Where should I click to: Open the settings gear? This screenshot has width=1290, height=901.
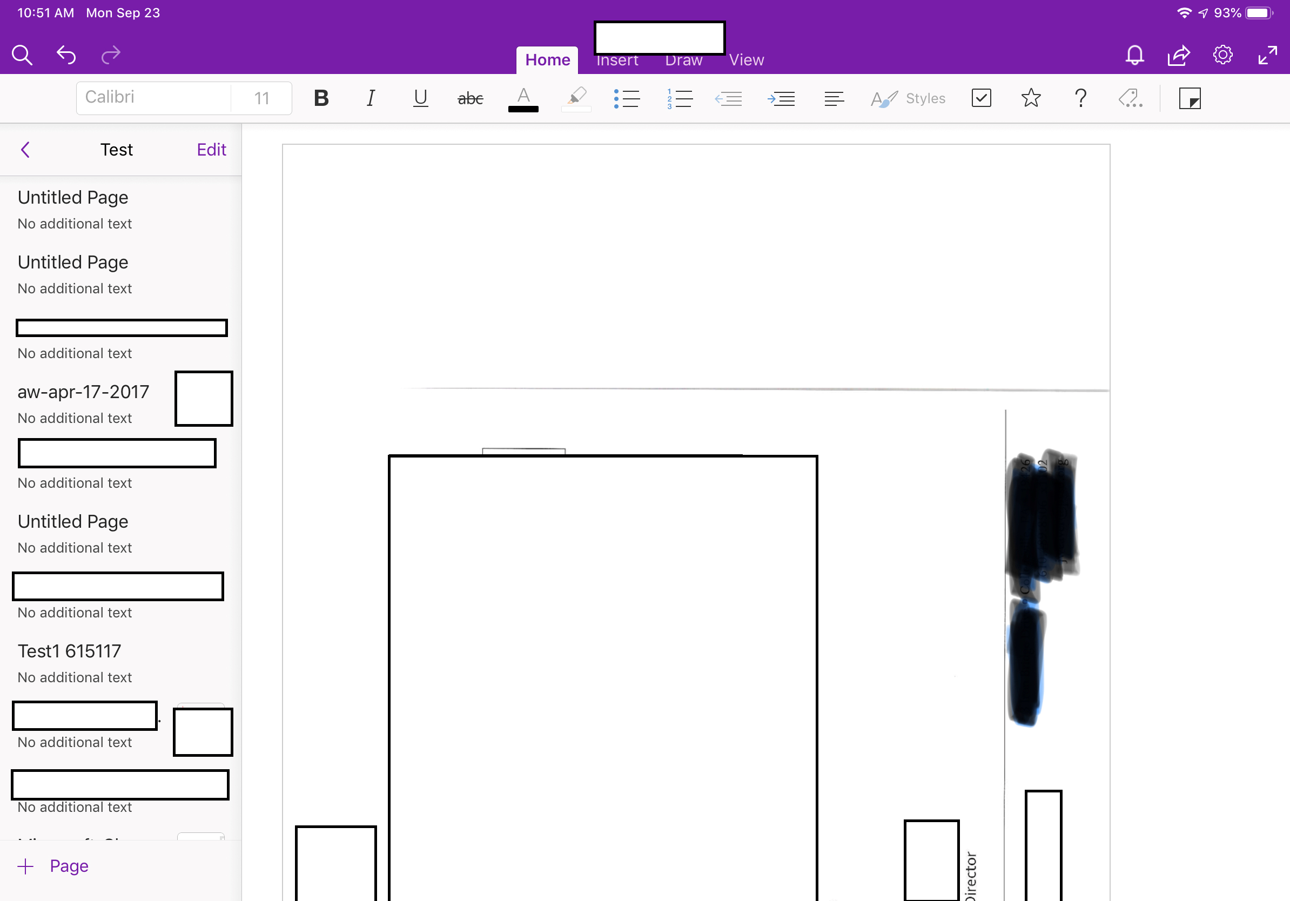point(1222,55)
